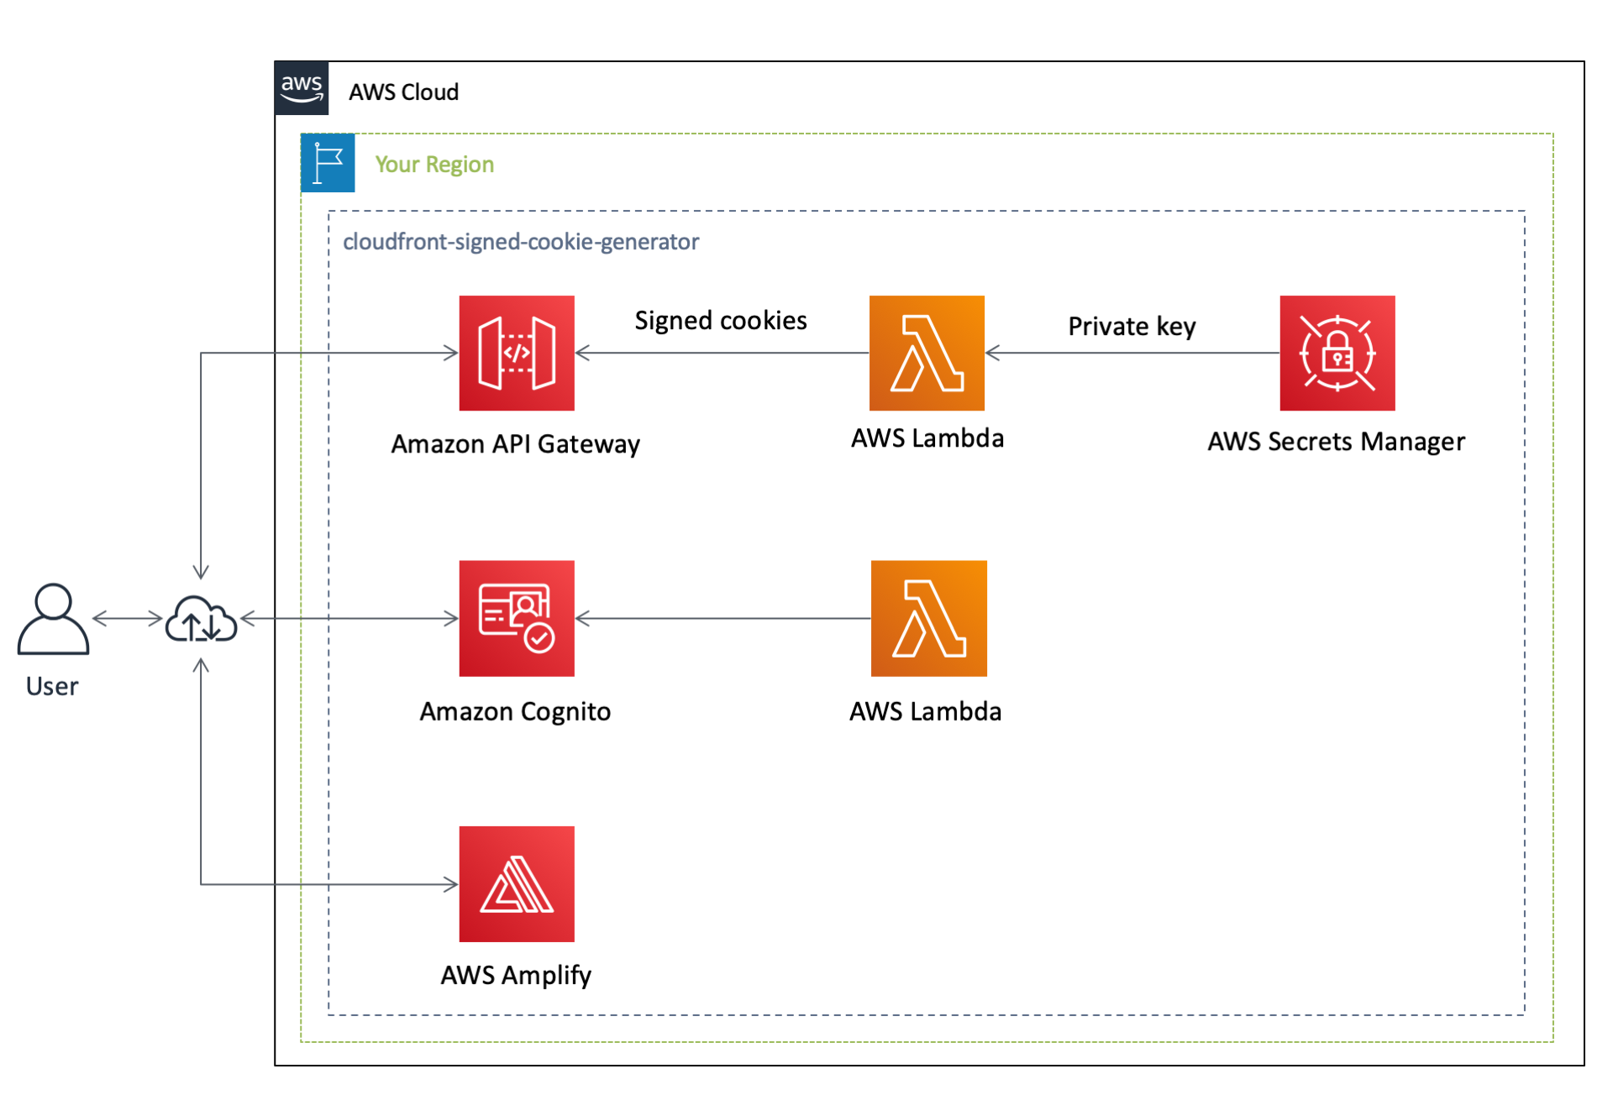
Task: Click the 'Your Region' green text
Action: (x=433, y=164)
